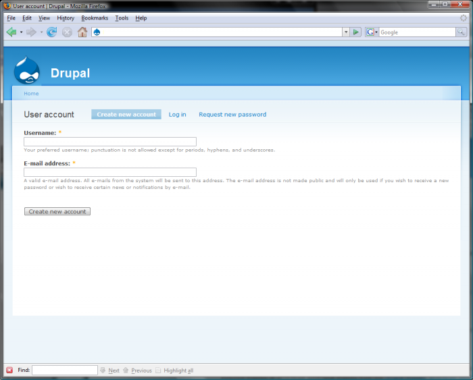Click the green Go arrow button
The width and height of the screenshot is (473, 380).
[x=356, y=32]
